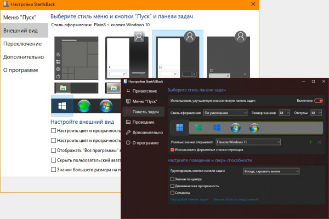Viewport: 329px width, 219px height.
Task: Select the Windows 10 tiled menu style thumbnail
Action: point(76,58)
